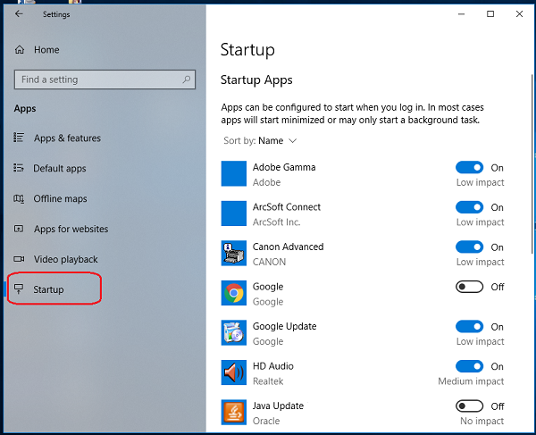
Task: Open Apps & features page
Action: (x=67, y=138)
